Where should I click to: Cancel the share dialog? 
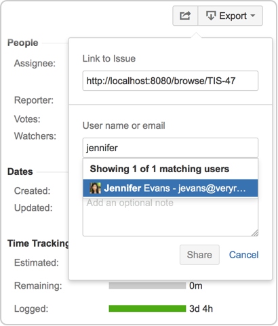click(243, 255)
